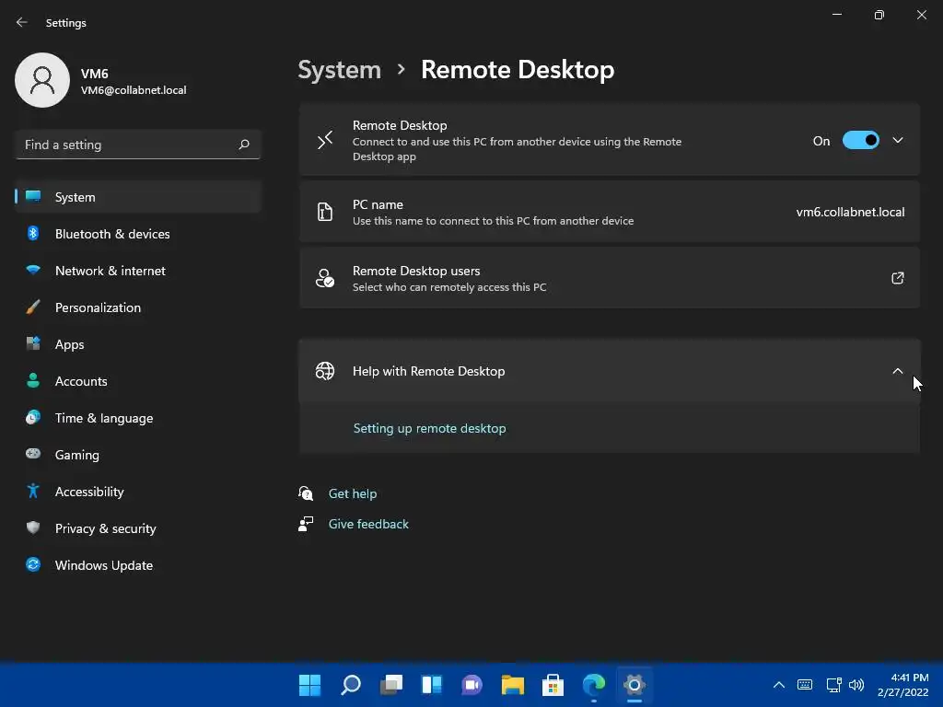Click the touch keyboard tray icon

click(x=805, y=685)
